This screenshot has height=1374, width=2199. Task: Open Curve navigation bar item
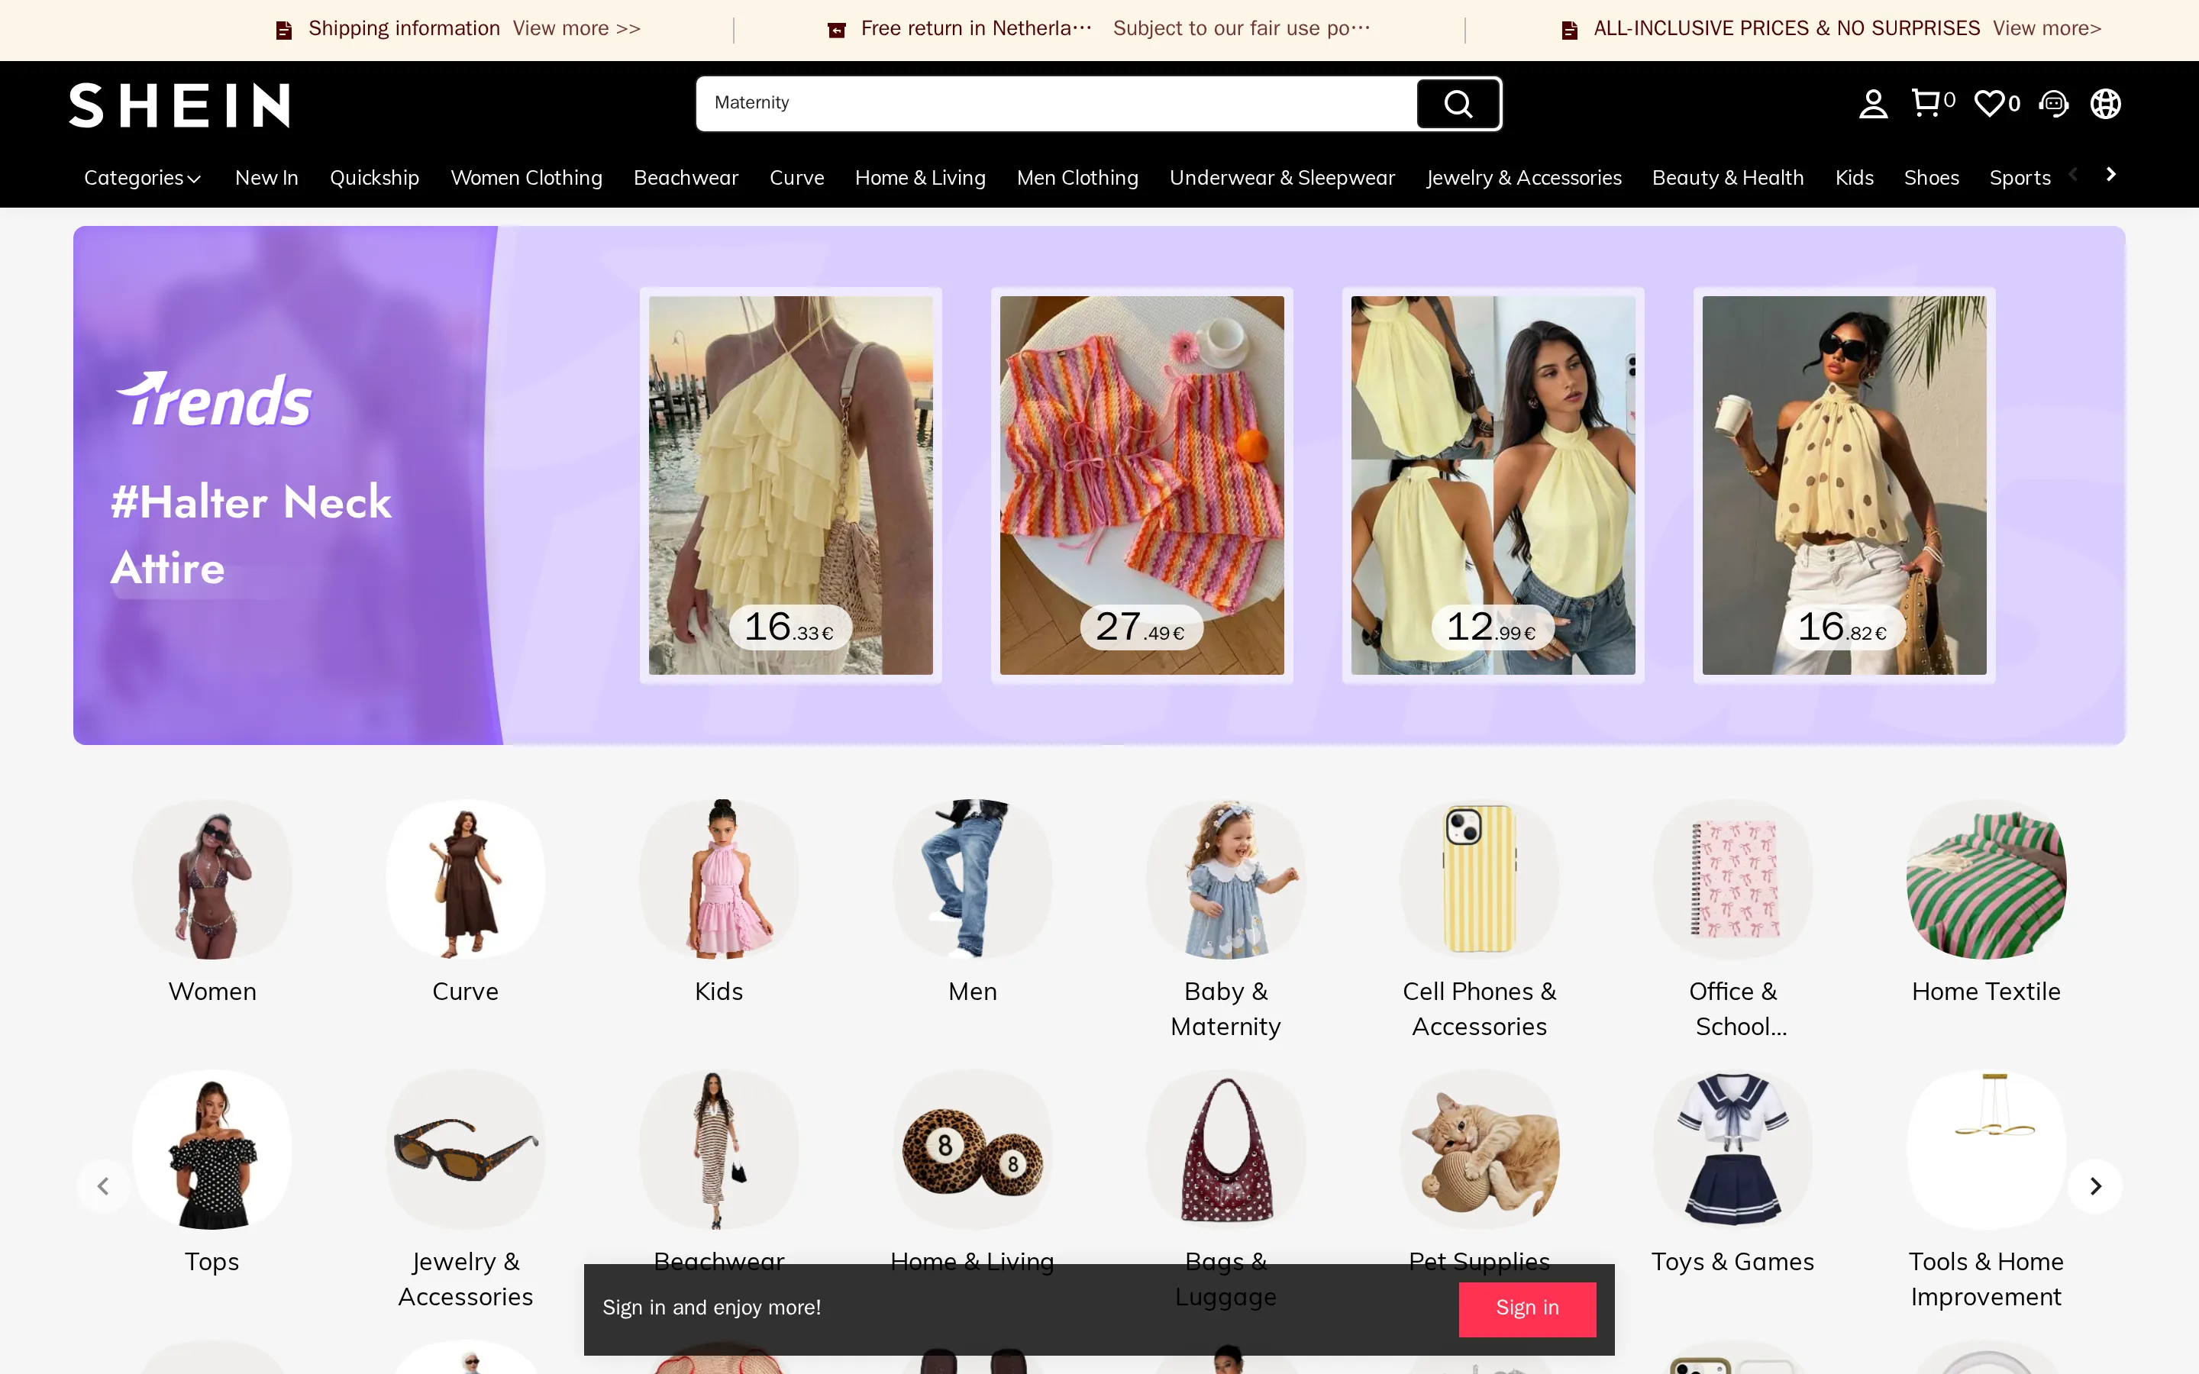click(x=797, y=178)
